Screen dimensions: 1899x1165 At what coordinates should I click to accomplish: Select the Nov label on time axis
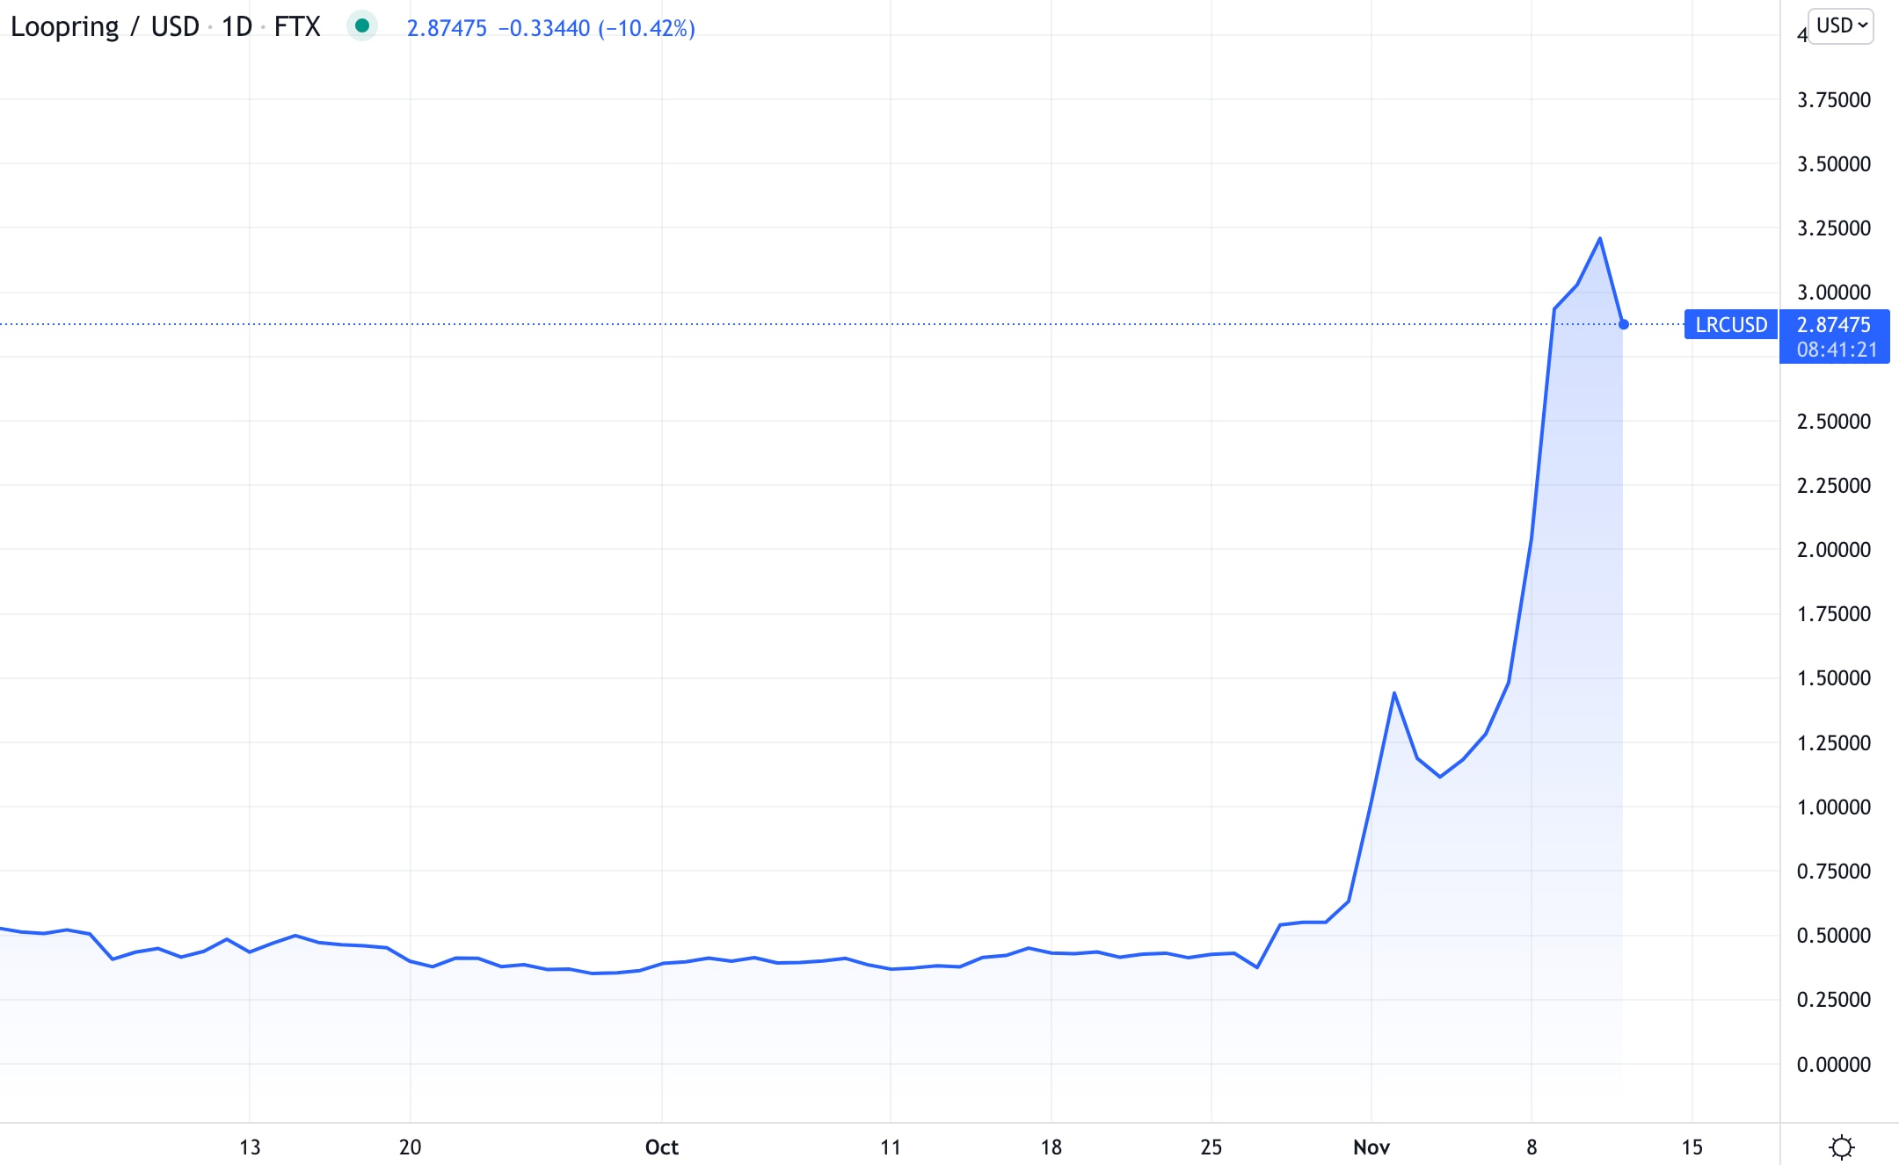pos(1371,1147)
